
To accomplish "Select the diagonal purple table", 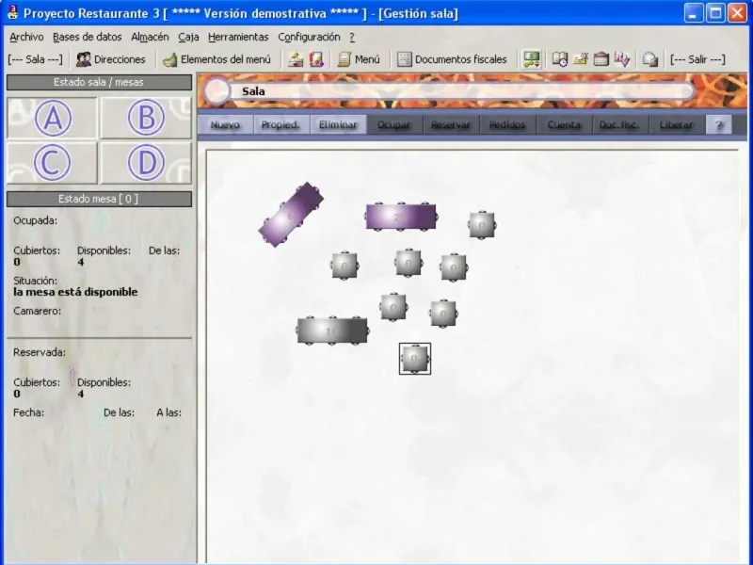I will click(x=291, y=215).
